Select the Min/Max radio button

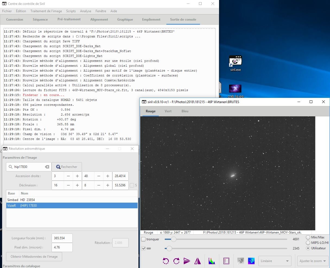[308, 237]
